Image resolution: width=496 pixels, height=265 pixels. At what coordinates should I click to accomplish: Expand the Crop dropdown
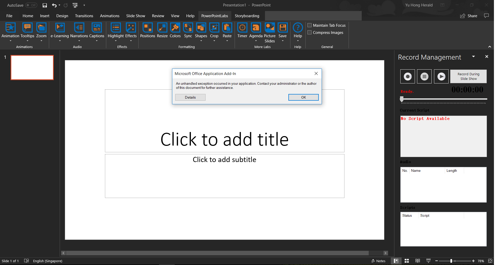(214, 41)
